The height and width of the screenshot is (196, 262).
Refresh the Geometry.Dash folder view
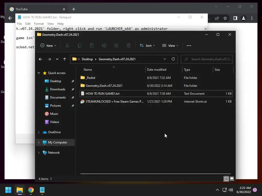tap(173, 59)
